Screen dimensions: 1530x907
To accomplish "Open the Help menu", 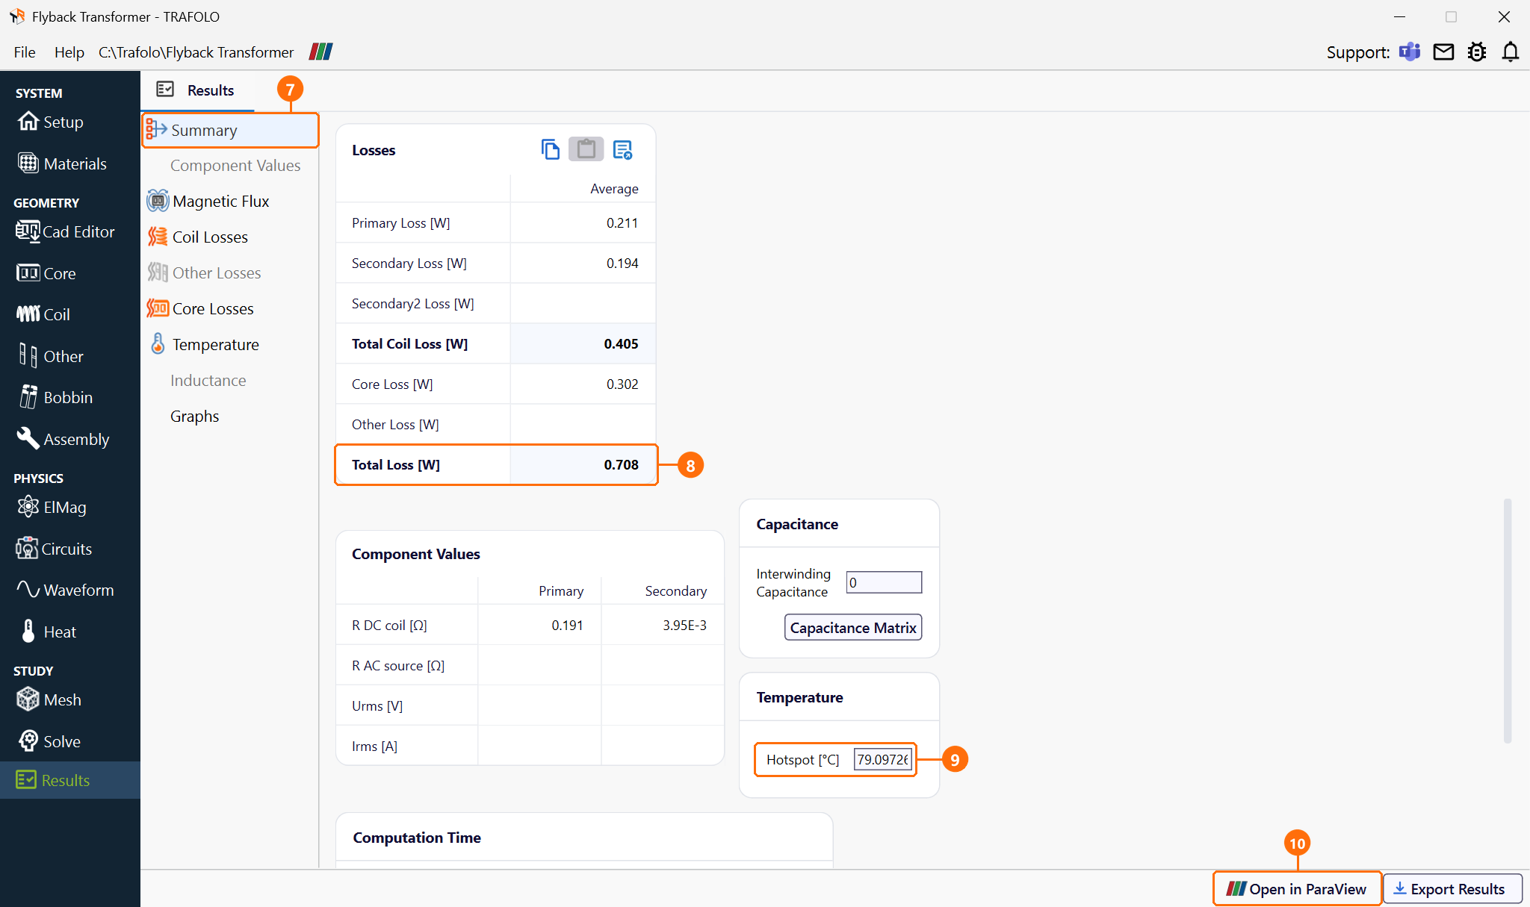I will (69, 52).
